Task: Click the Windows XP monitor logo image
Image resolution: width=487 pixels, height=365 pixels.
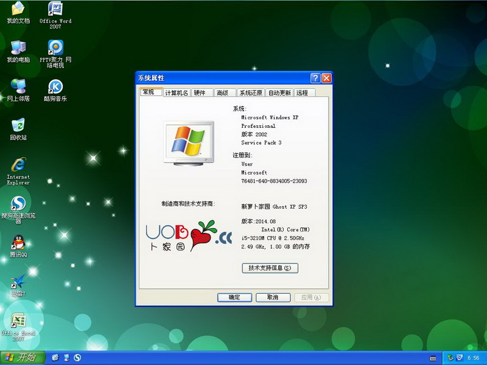Action: pyautogui.click(x=189, y=143)
